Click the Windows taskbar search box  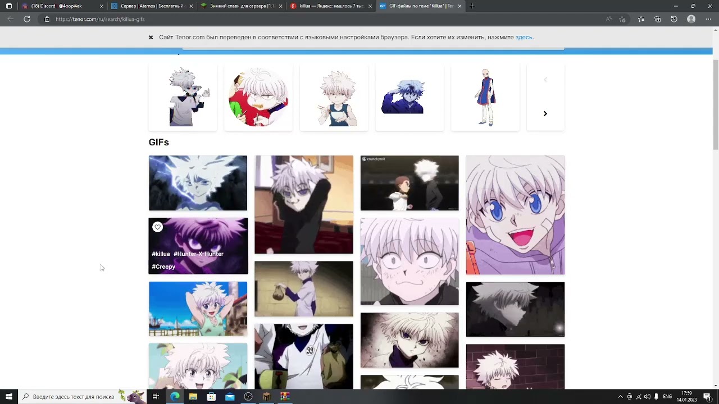[81, 397]
